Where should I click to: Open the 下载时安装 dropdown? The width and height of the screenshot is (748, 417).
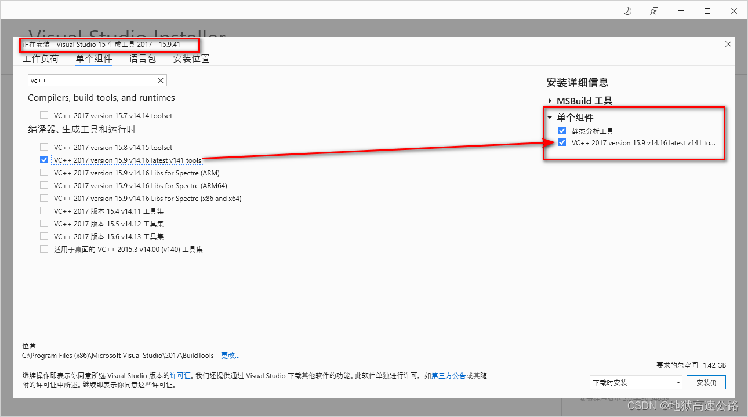coord(636,382)
